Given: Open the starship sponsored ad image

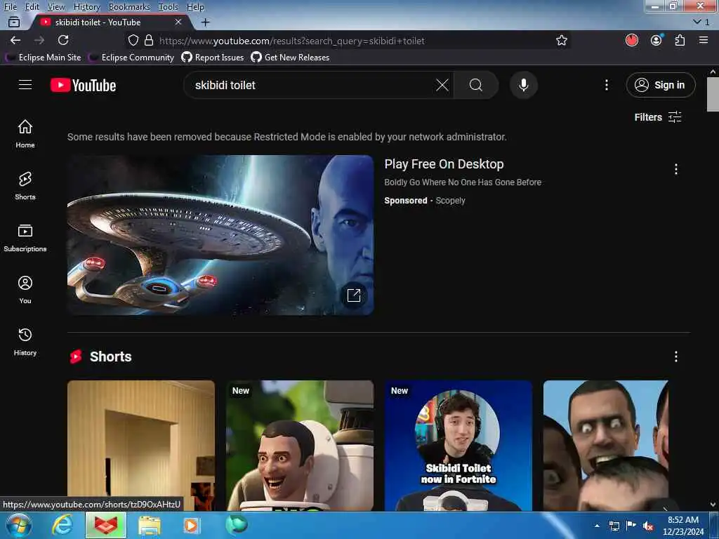Looking at the screenshot, I should click(220, 234).
